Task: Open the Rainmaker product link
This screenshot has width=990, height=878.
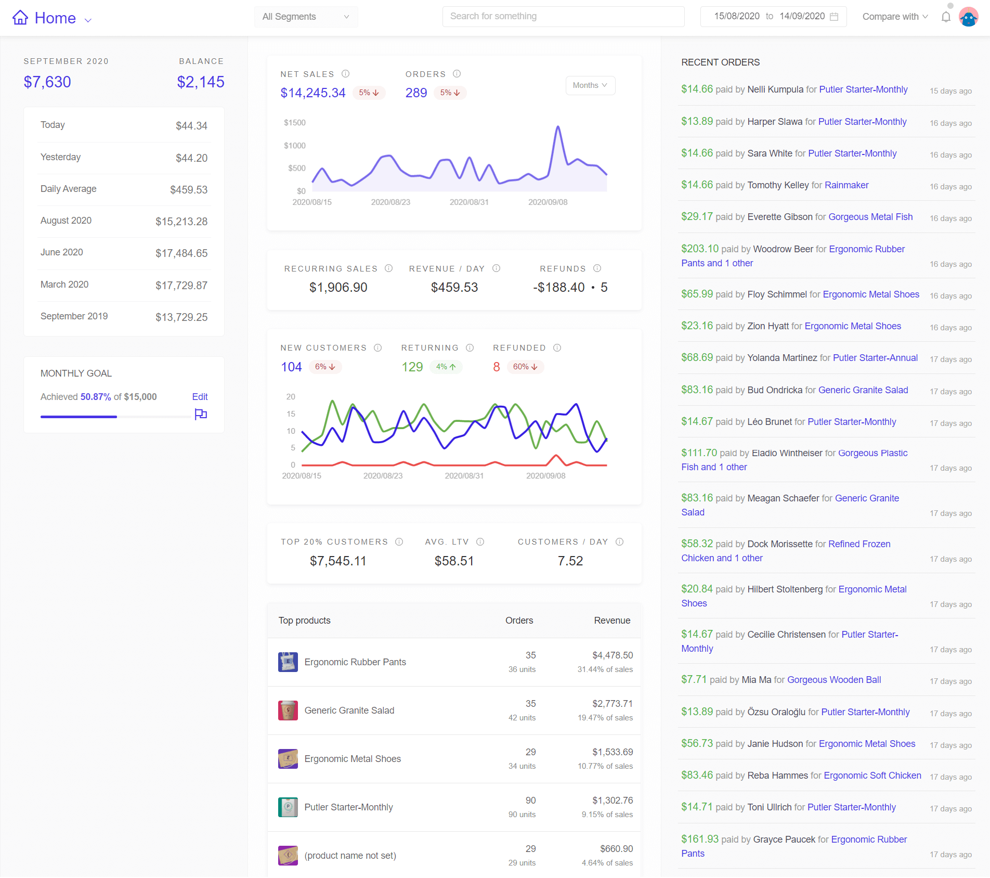Action: coord(846,185)
